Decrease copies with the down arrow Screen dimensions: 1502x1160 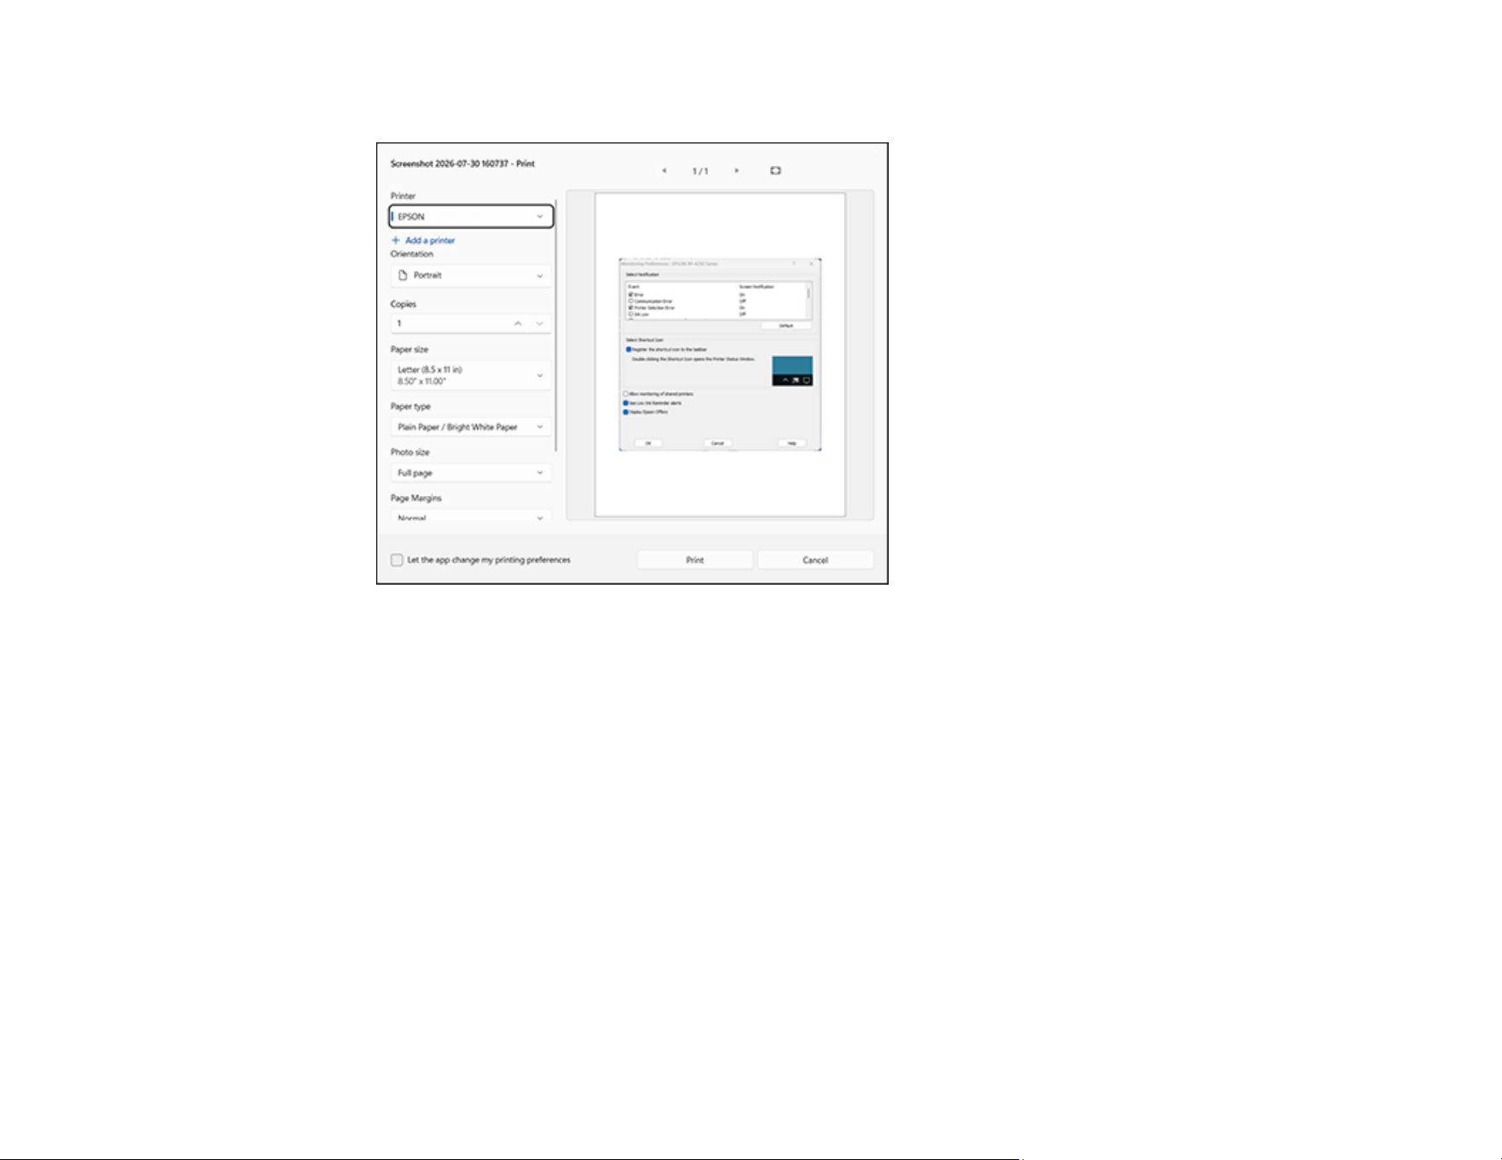(x=540, y=324)
